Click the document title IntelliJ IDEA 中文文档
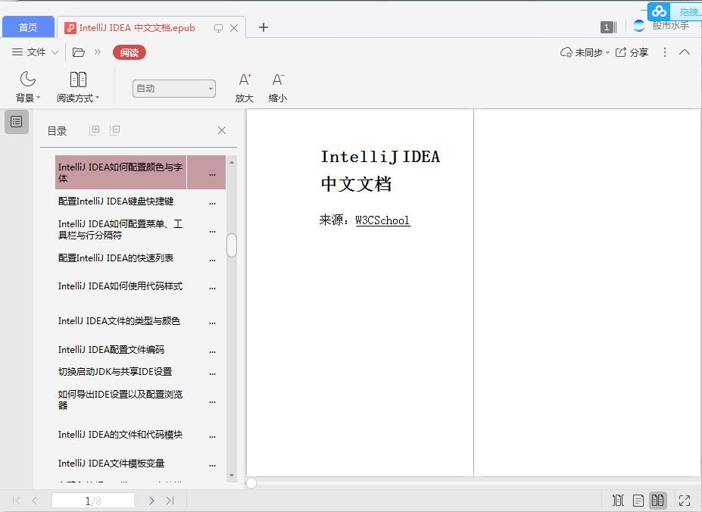Viewport: 702px width, 512px height. click(x=381, y=170)
